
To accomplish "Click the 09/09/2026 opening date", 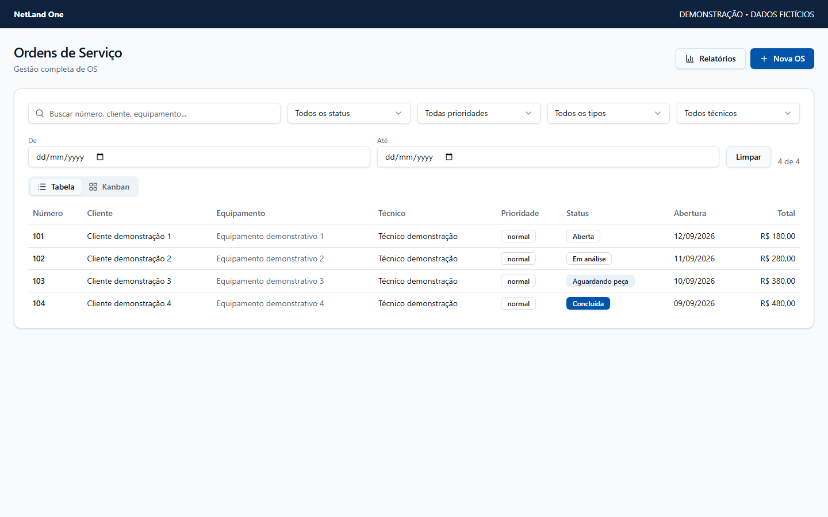I will (694, 303).
